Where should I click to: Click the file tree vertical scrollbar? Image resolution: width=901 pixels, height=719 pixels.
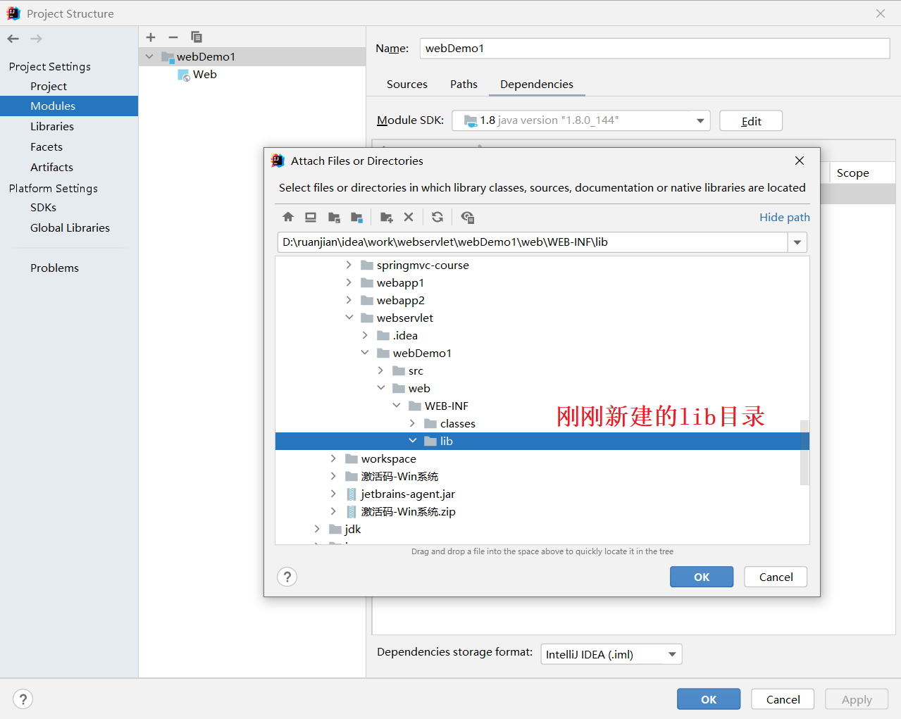804,453
